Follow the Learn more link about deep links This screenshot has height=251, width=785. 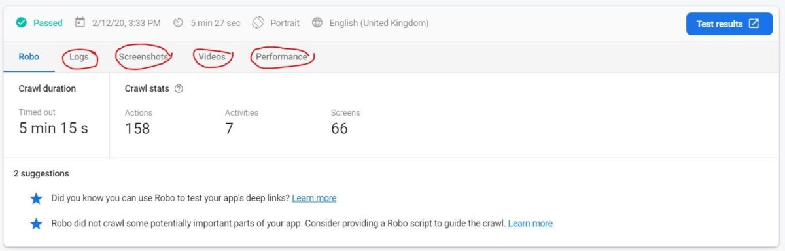click(314, 198)
